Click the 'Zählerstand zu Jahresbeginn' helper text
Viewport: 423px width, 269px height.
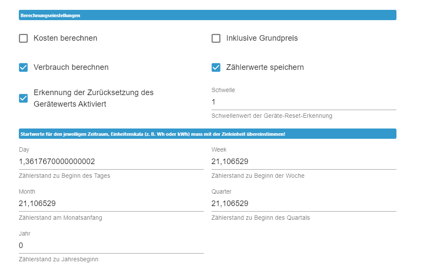point(58,259)
